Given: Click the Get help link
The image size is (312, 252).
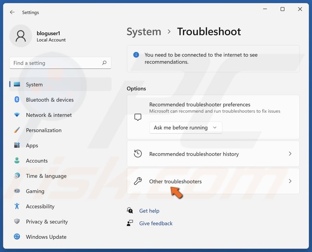Looking at the screenshot, I should tap(149, 211).
